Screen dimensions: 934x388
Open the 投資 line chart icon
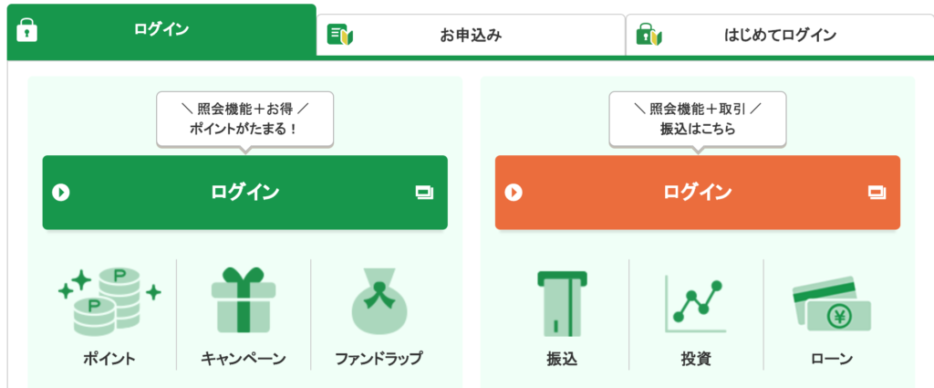696,306
